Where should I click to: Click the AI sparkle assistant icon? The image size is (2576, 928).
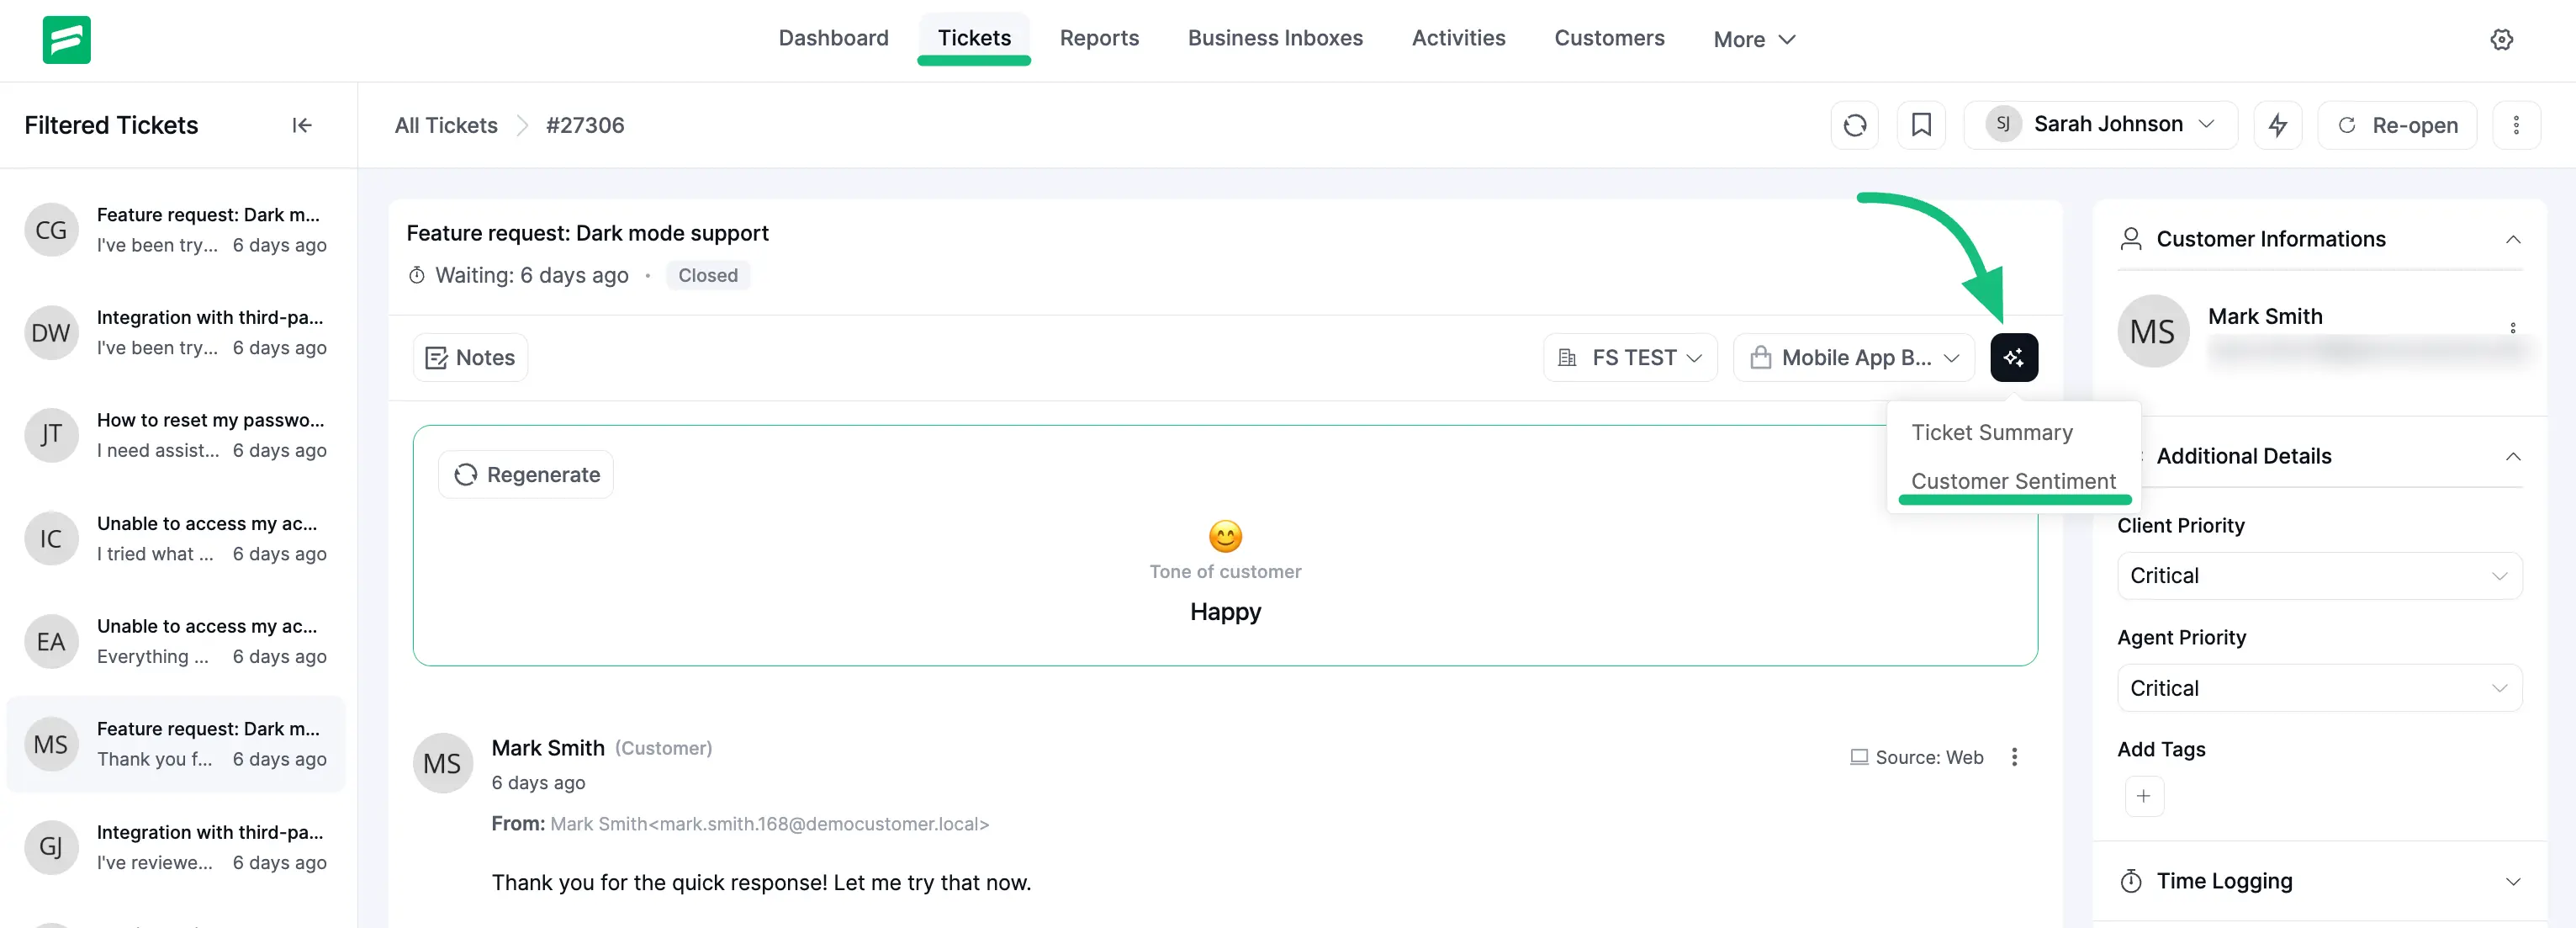coord(2013,357)
